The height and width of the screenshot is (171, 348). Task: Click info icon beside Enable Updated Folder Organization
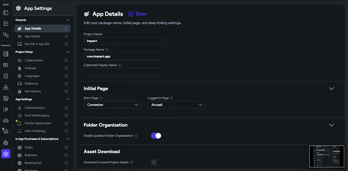coord(136,136)
